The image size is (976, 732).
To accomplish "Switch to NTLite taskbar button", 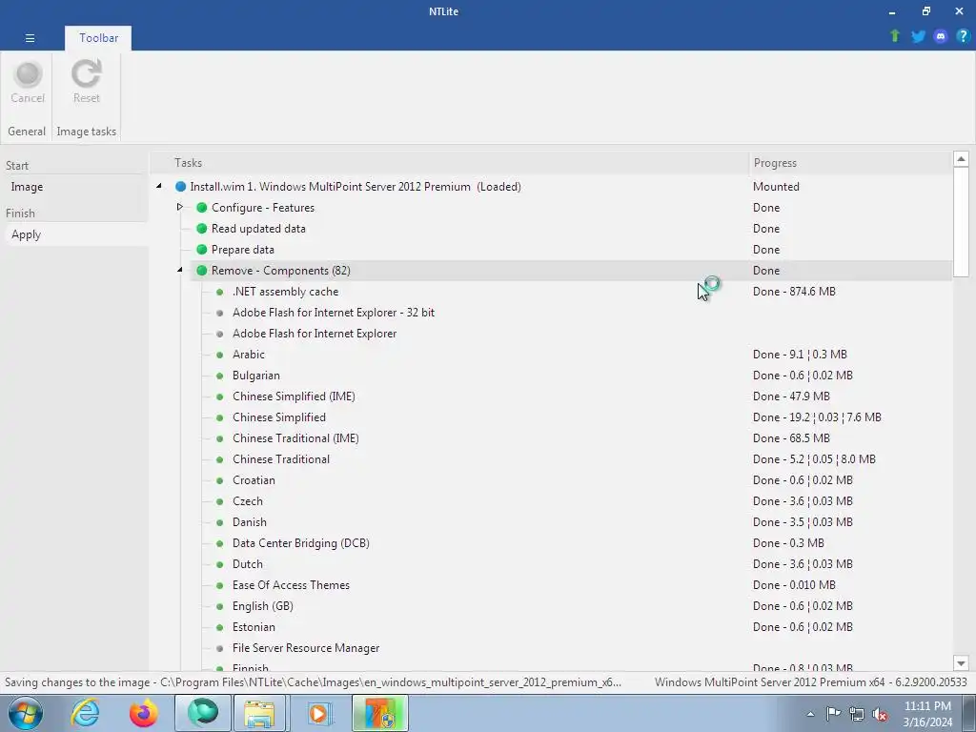I will click(379, 713).
